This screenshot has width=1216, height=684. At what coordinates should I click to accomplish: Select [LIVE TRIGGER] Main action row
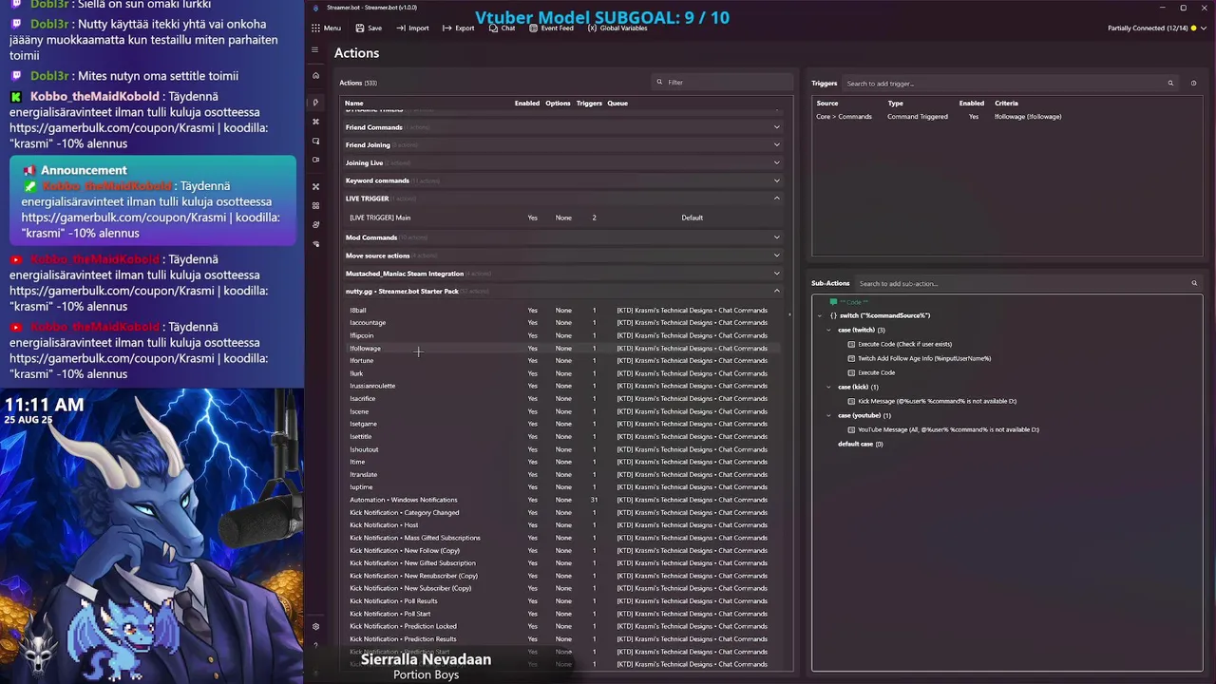click(560, 218)
